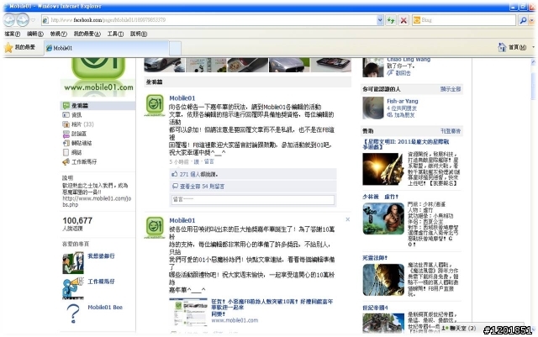
Task: Open the 聊天室 (2) chat bar
Action: point(459,328)
